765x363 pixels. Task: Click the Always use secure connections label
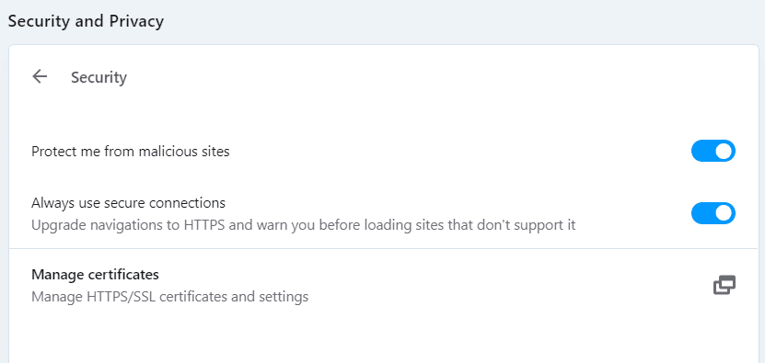coord(128,202)
